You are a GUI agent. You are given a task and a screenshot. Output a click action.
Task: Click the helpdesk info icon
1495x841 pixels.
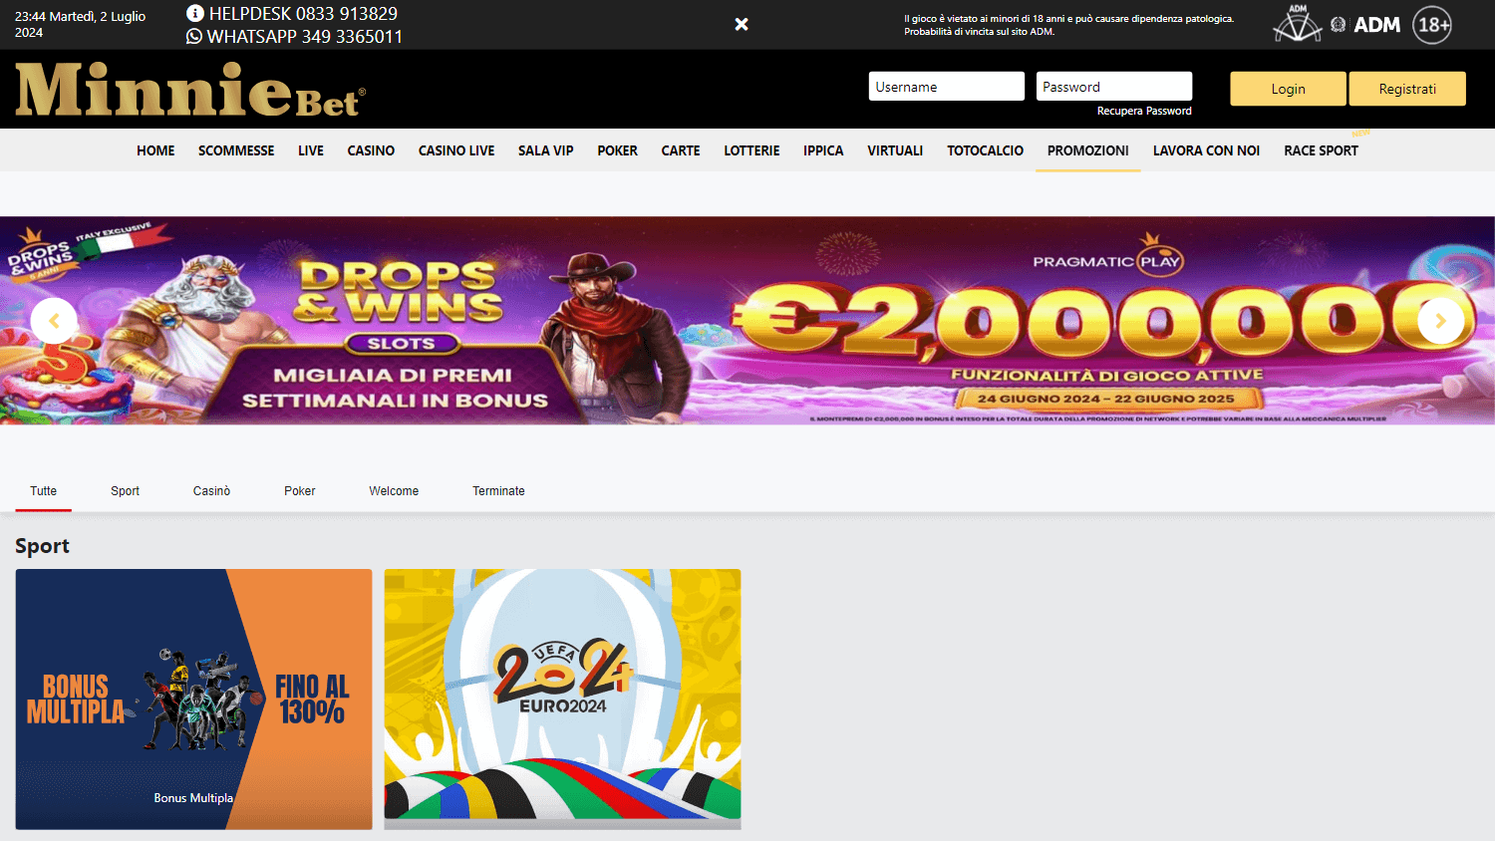point(195,13)
